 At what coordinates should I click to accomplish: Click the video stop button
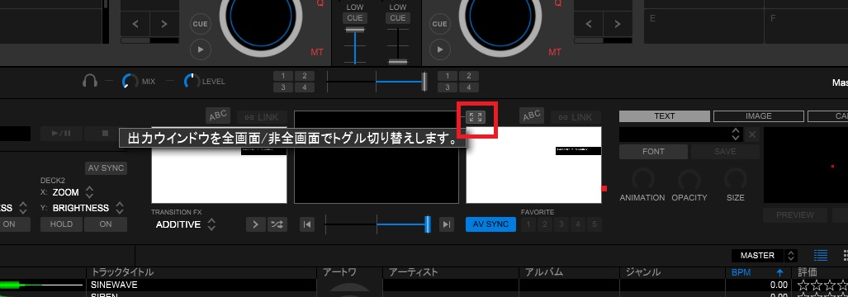106,133
